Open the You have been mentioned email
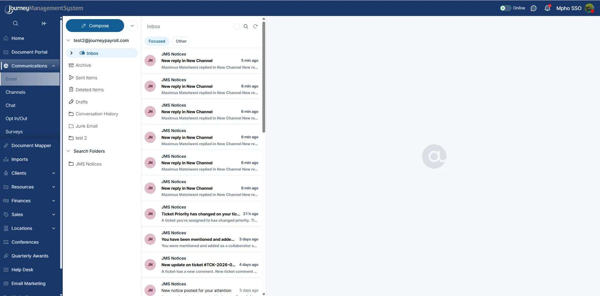Screen dimensions: 600x296 (201, 239)
